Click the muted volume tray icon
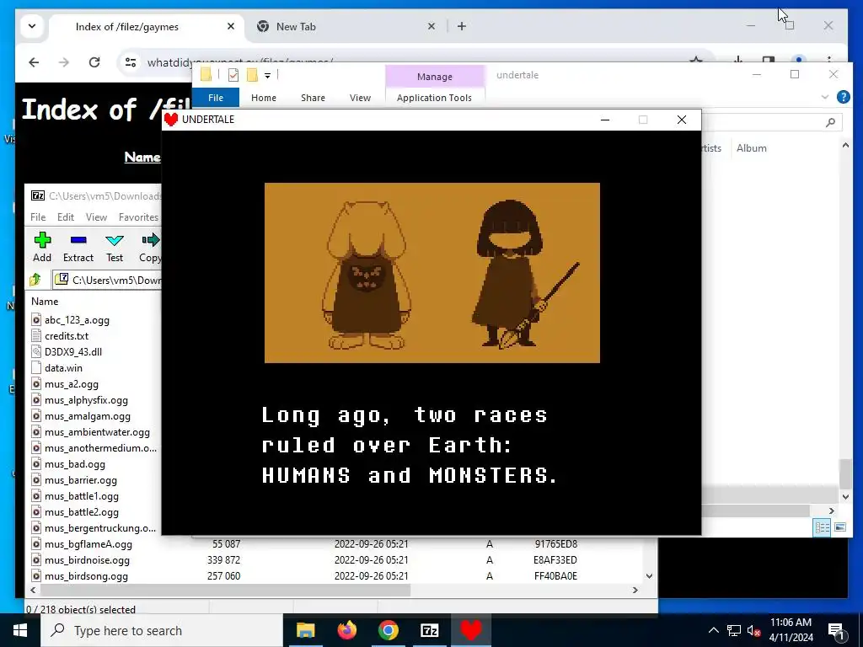This screenshot has height=647, width=863. tap(754, 630)
